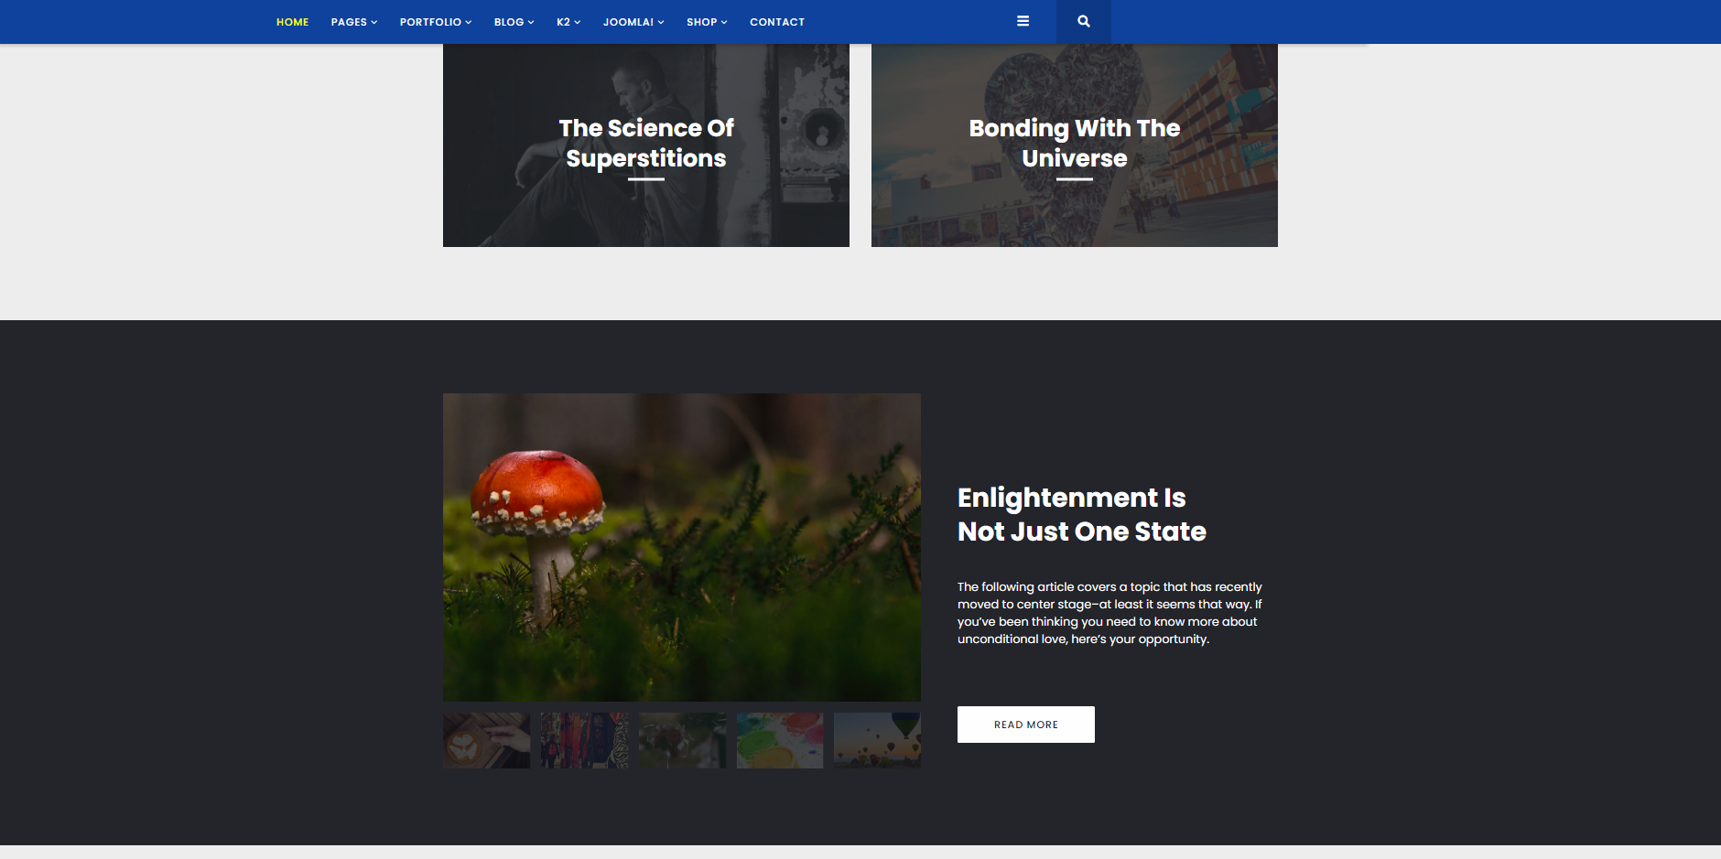Go to the Home menu item
Screen dimensions: 1721x859
293,22
